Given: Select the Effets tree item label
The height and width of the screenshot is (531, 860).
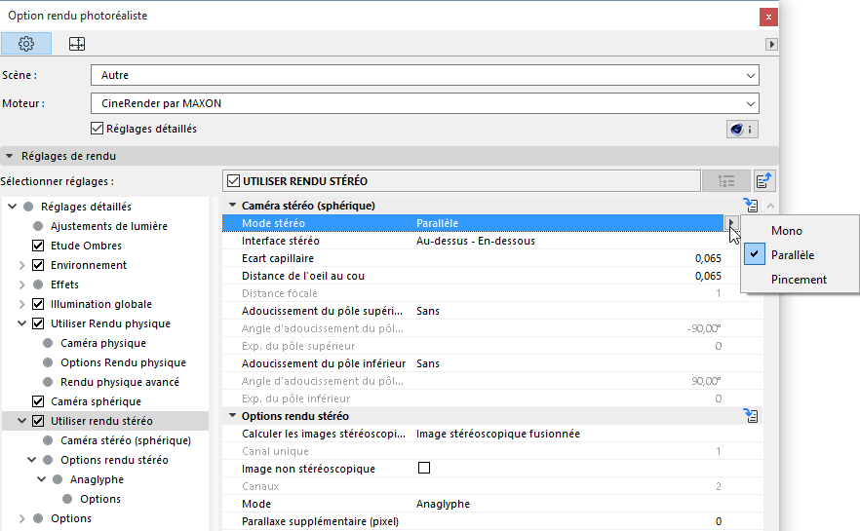Looking at the screenshot, I should [64, 284].
